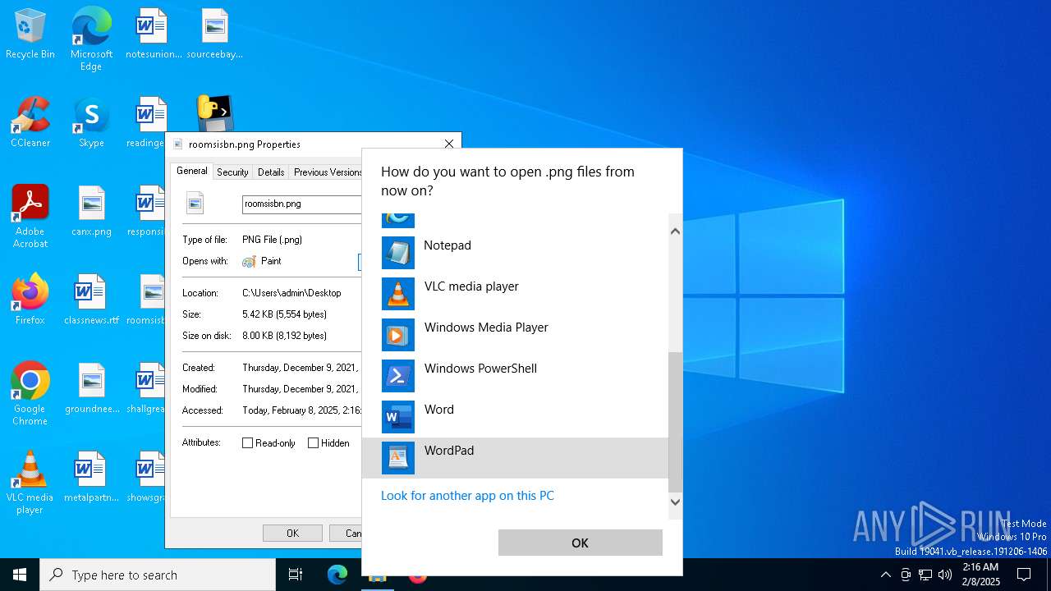The width and height of the screenshot is (1051, 591).
Task: Open Task View from taskbar
Action: tap(296, 575)
